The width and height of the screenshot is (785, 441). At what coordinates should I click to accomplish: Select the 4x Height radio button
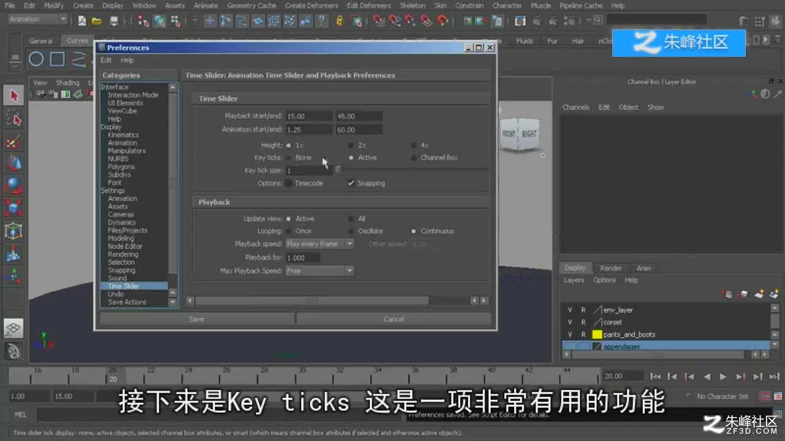click(x=414, y=145)
